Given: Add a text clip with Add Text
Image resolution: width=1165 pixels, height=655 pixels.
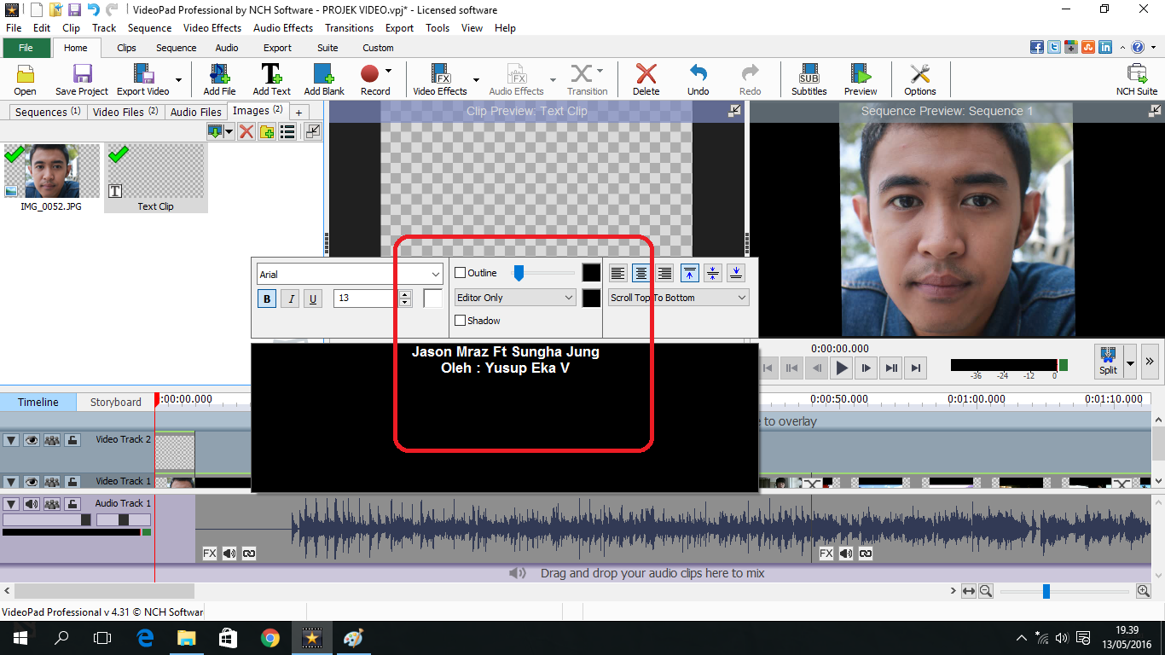Looking at the screenshot, I should click(x=271, y=79).
